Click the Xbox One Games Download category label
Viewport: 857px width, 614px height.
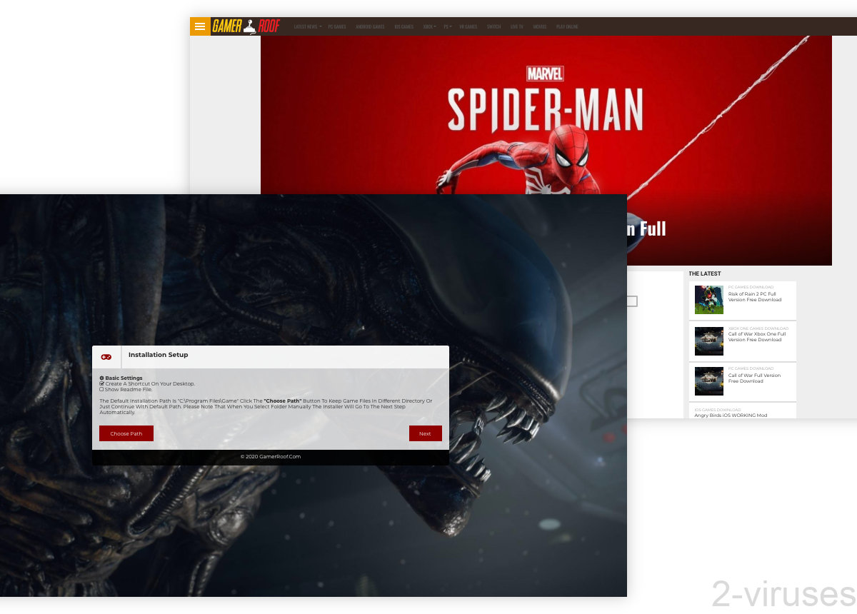pyautogui.click(x=758, y=328)
